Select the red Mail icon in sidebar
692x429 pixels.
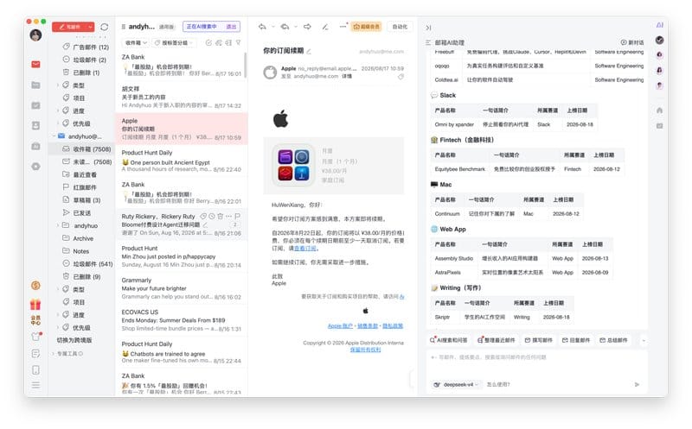click(35, 64)
